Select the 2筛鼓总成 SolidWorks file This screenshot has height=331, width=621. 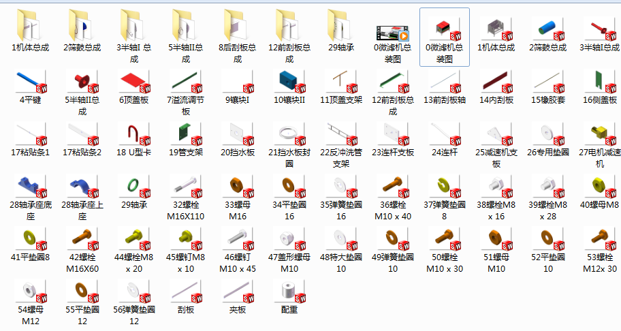point(548,35)
